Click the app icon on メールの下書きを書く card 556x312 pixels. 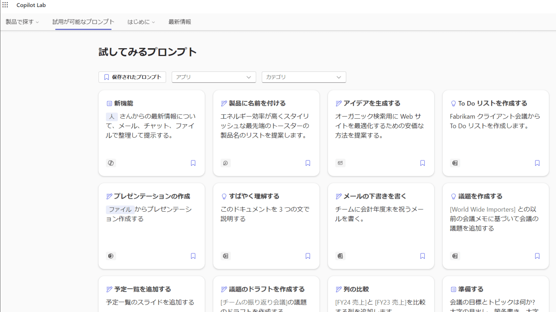[x=340, y=256]
